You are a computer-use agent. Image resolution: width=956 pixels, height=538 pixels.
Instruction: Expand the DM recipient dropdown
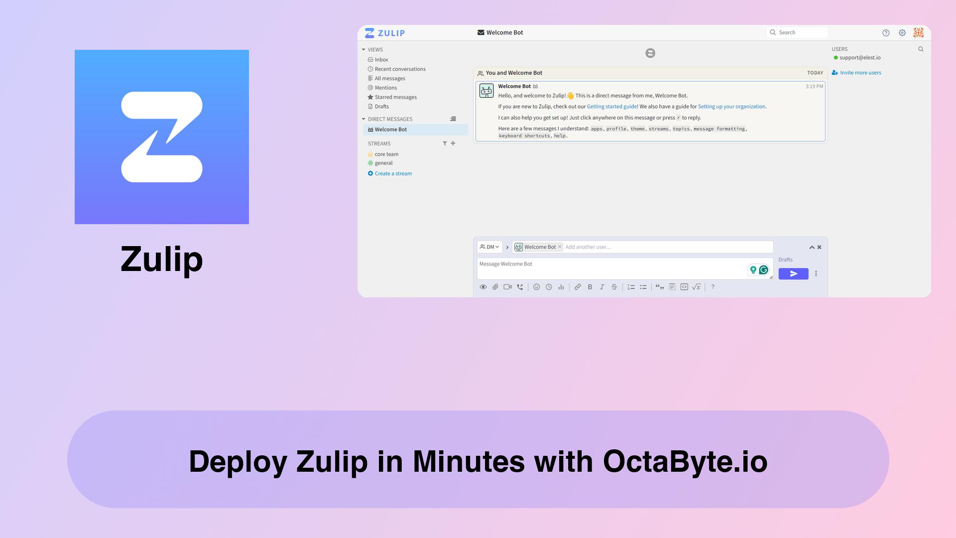click(x=489, y=247)
